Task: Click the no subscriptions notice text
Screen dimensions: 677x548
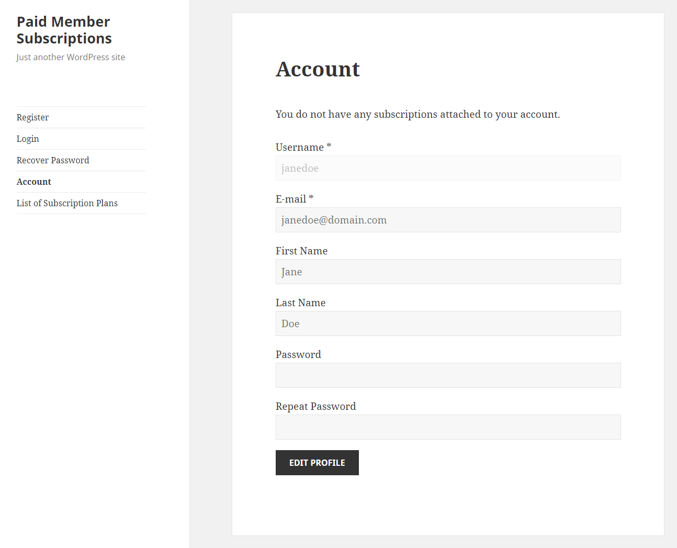Action: pyautogui.click(x=418, y=114)
